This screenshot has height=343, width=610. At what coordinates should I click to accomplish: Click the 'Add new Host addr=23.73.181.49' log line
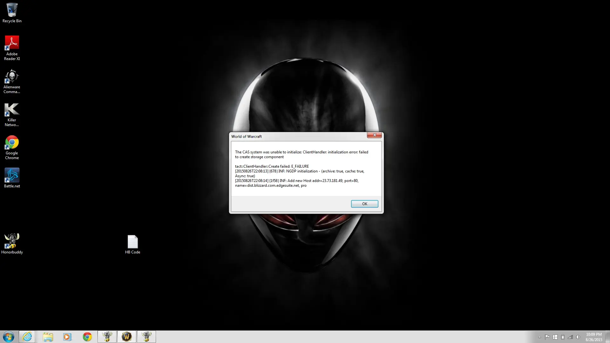pos(297,181)
